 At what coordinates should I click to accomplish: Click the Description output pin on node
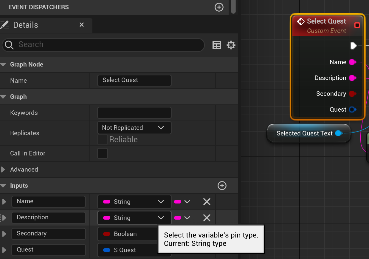[x=353, y=78]
